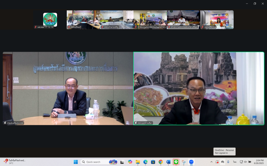Open Task View from the taskbar

122,162
